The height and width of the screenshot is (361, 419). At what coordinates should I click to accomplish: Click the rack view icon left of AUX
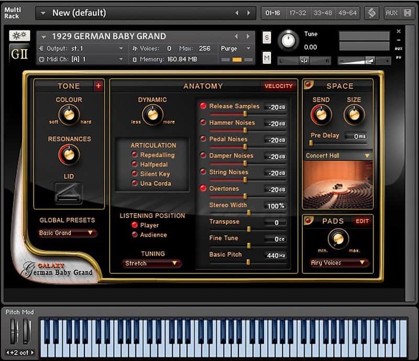pyautogui.click(x=372, y=13)
